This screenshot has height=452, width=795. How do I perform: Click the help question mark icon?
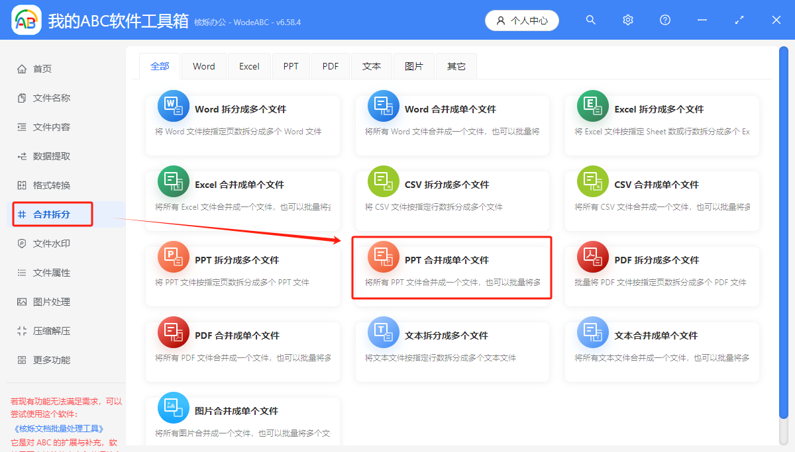tap(664, 20)
